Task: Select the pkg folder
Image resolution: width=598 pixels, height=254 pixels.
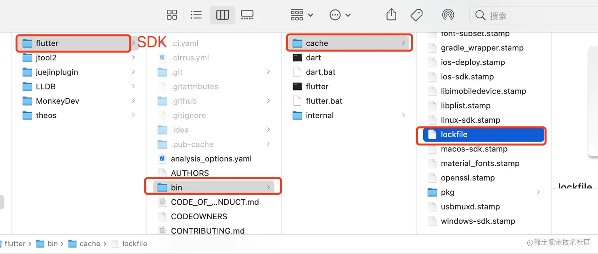Action: tap(484, 192)
